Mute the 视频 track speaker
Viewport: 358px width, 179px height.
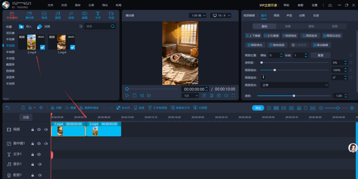(46, 130)
